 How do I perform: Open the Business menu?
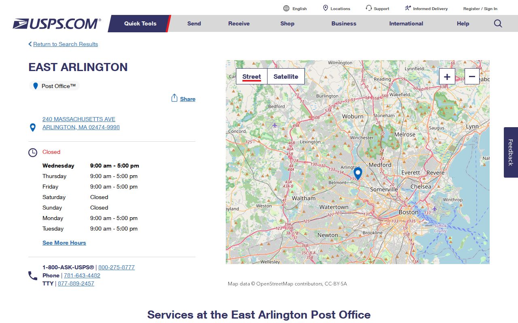click(x=344, y=23)
